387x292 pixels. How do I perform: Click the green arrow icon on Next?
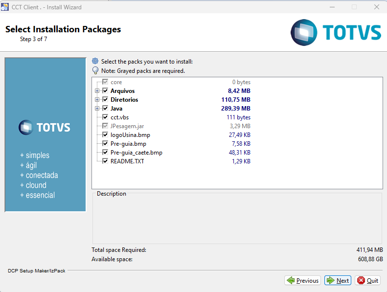tap(330, 280)
